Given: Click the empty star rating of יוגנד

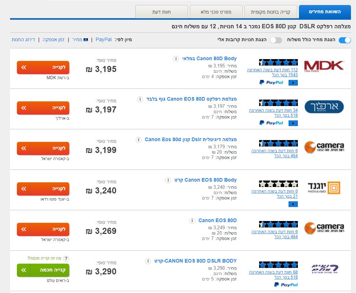Looking at the screenshot, I should click(278, 184).
